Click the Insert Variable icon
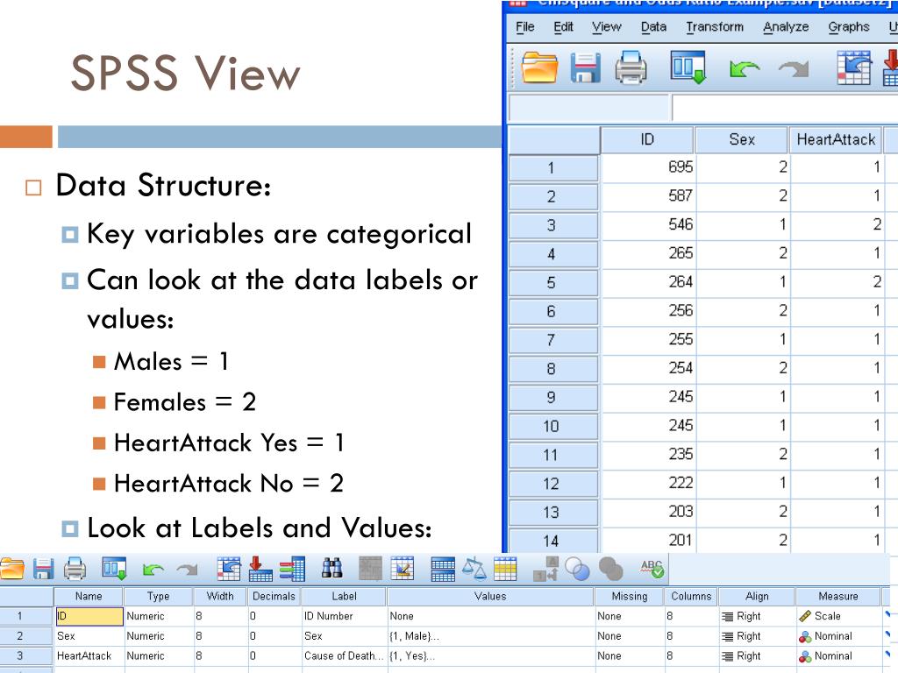Screen dimensions: 898x673 (x=402, y=568)
